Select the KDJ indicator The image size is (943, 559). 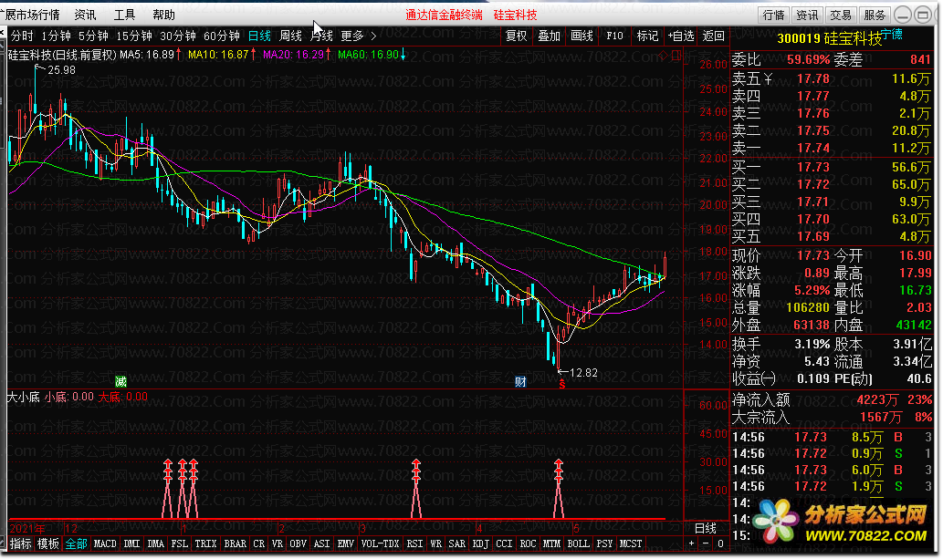pos(480,543)
